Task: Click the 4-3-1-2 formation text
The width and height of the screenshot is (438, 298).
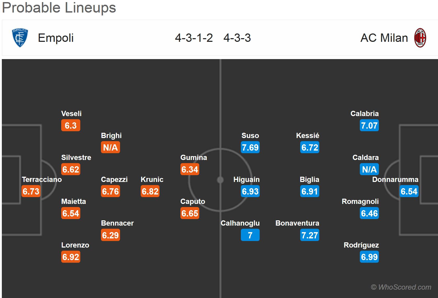Action: pyautogui.click(x=194, y=38)
